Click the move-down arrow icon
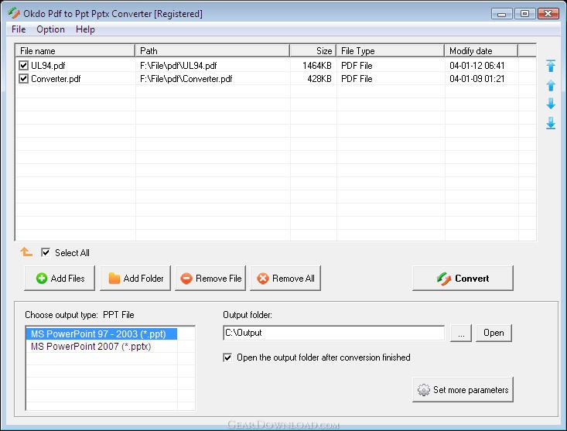This screenshot has height=431, width=567. [x=551, y=104]
